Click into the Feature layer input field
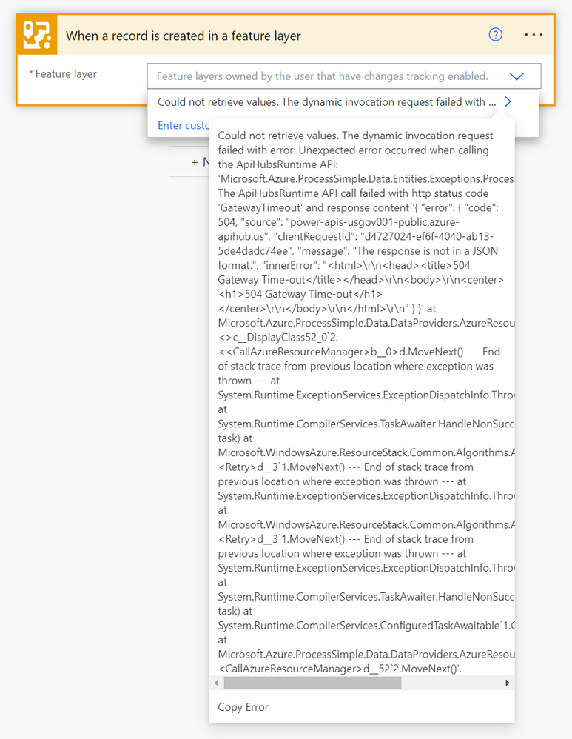 click(326, 76)
